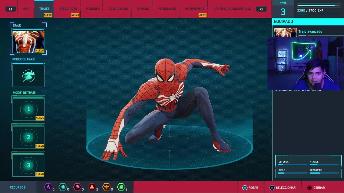Click the NIVEL 3 level indicator
This screenshot has height=193, width=344.
(x=283, y=9)
